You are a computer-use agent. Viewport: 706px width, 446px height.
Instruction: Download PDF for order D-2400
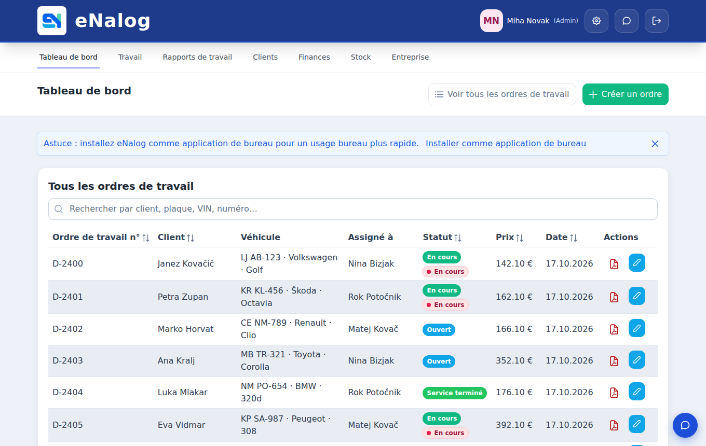coord(614,264)
